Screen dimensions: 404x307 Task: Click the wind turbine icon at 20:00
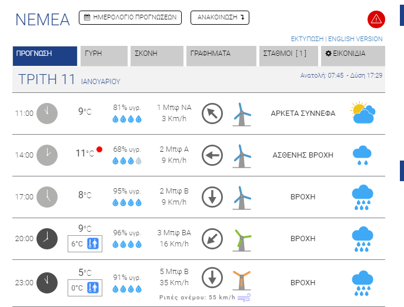[239, 239]
